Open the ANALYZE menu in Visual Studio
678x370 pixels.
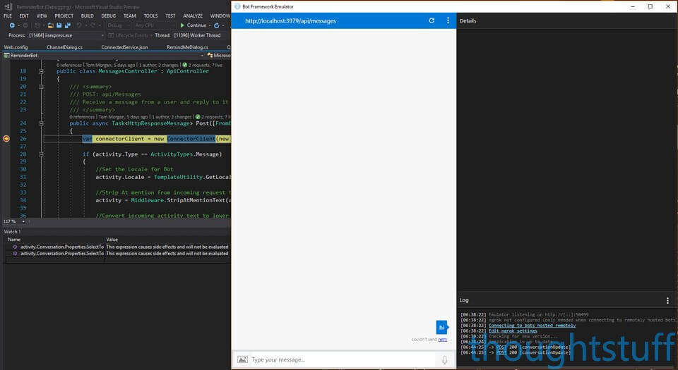193,16
